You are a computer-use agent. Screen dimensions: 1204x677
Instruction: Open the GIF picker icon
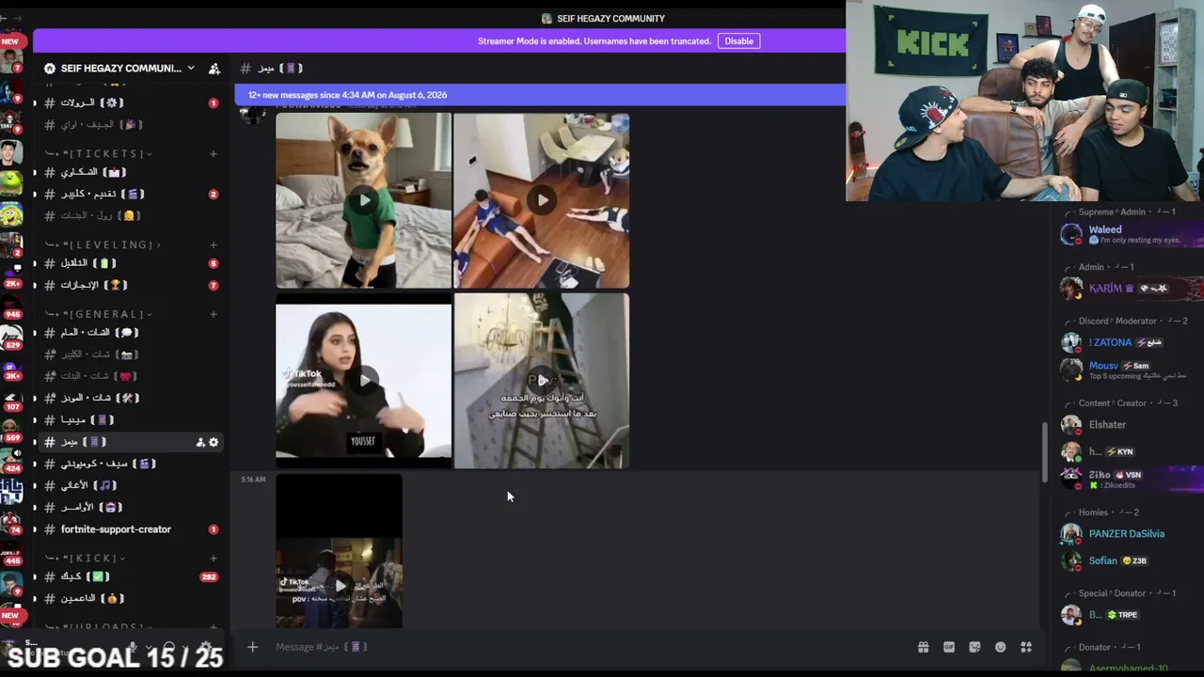(x=949, y=647)
